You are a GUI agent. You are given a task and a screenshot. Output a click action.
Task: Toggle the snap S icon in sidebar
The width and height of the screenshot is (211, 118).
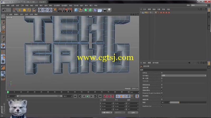pos(3,62)
